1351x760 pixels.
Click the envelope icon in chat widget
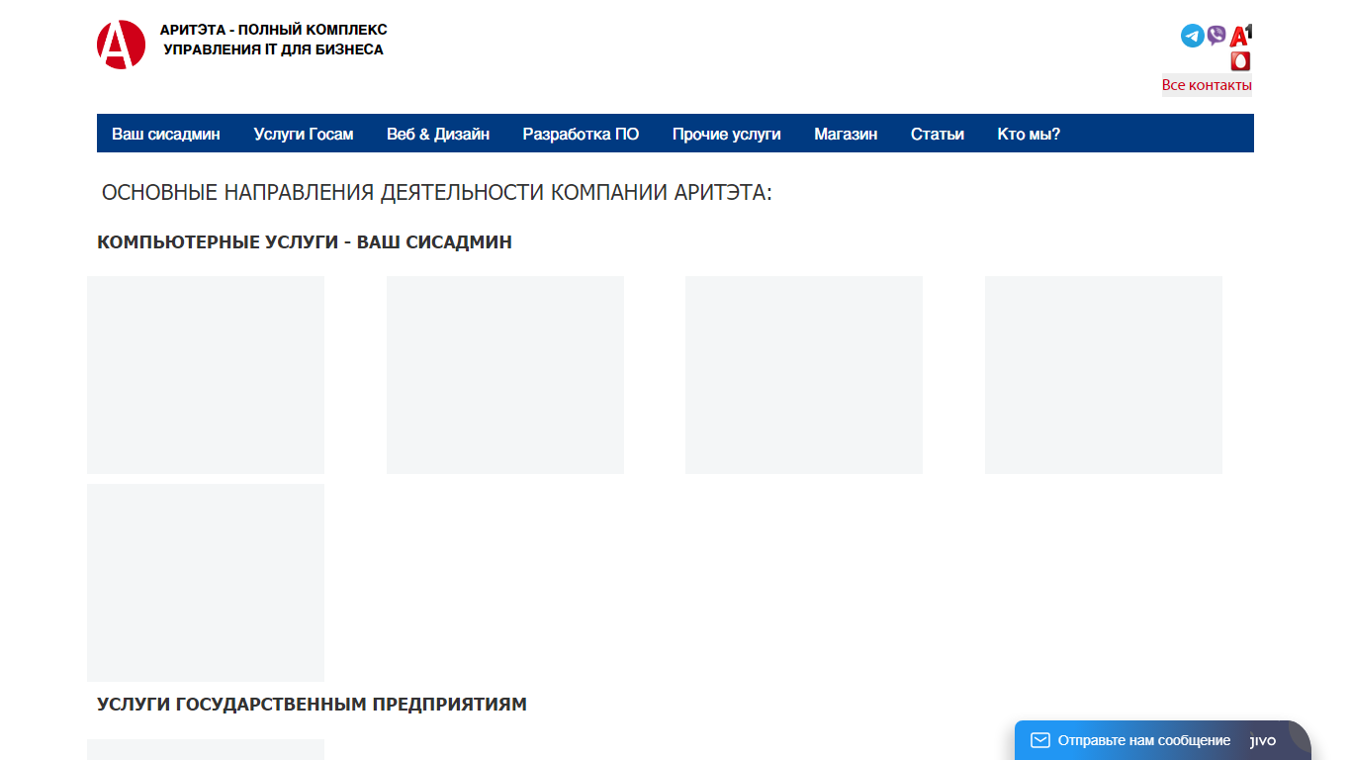point(1039,740)
